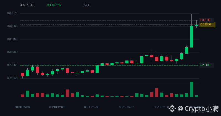This screenshot has width=221, height=116.
Task: Click the 0.32668 axis label
Action: 12,26
